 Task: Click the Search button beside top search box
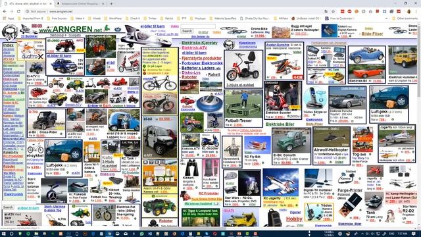click(187, 31)
